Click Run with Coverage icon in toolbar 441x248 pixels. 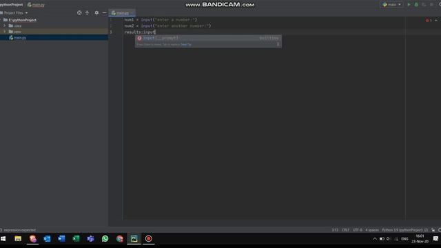click(x=424, y=5)
